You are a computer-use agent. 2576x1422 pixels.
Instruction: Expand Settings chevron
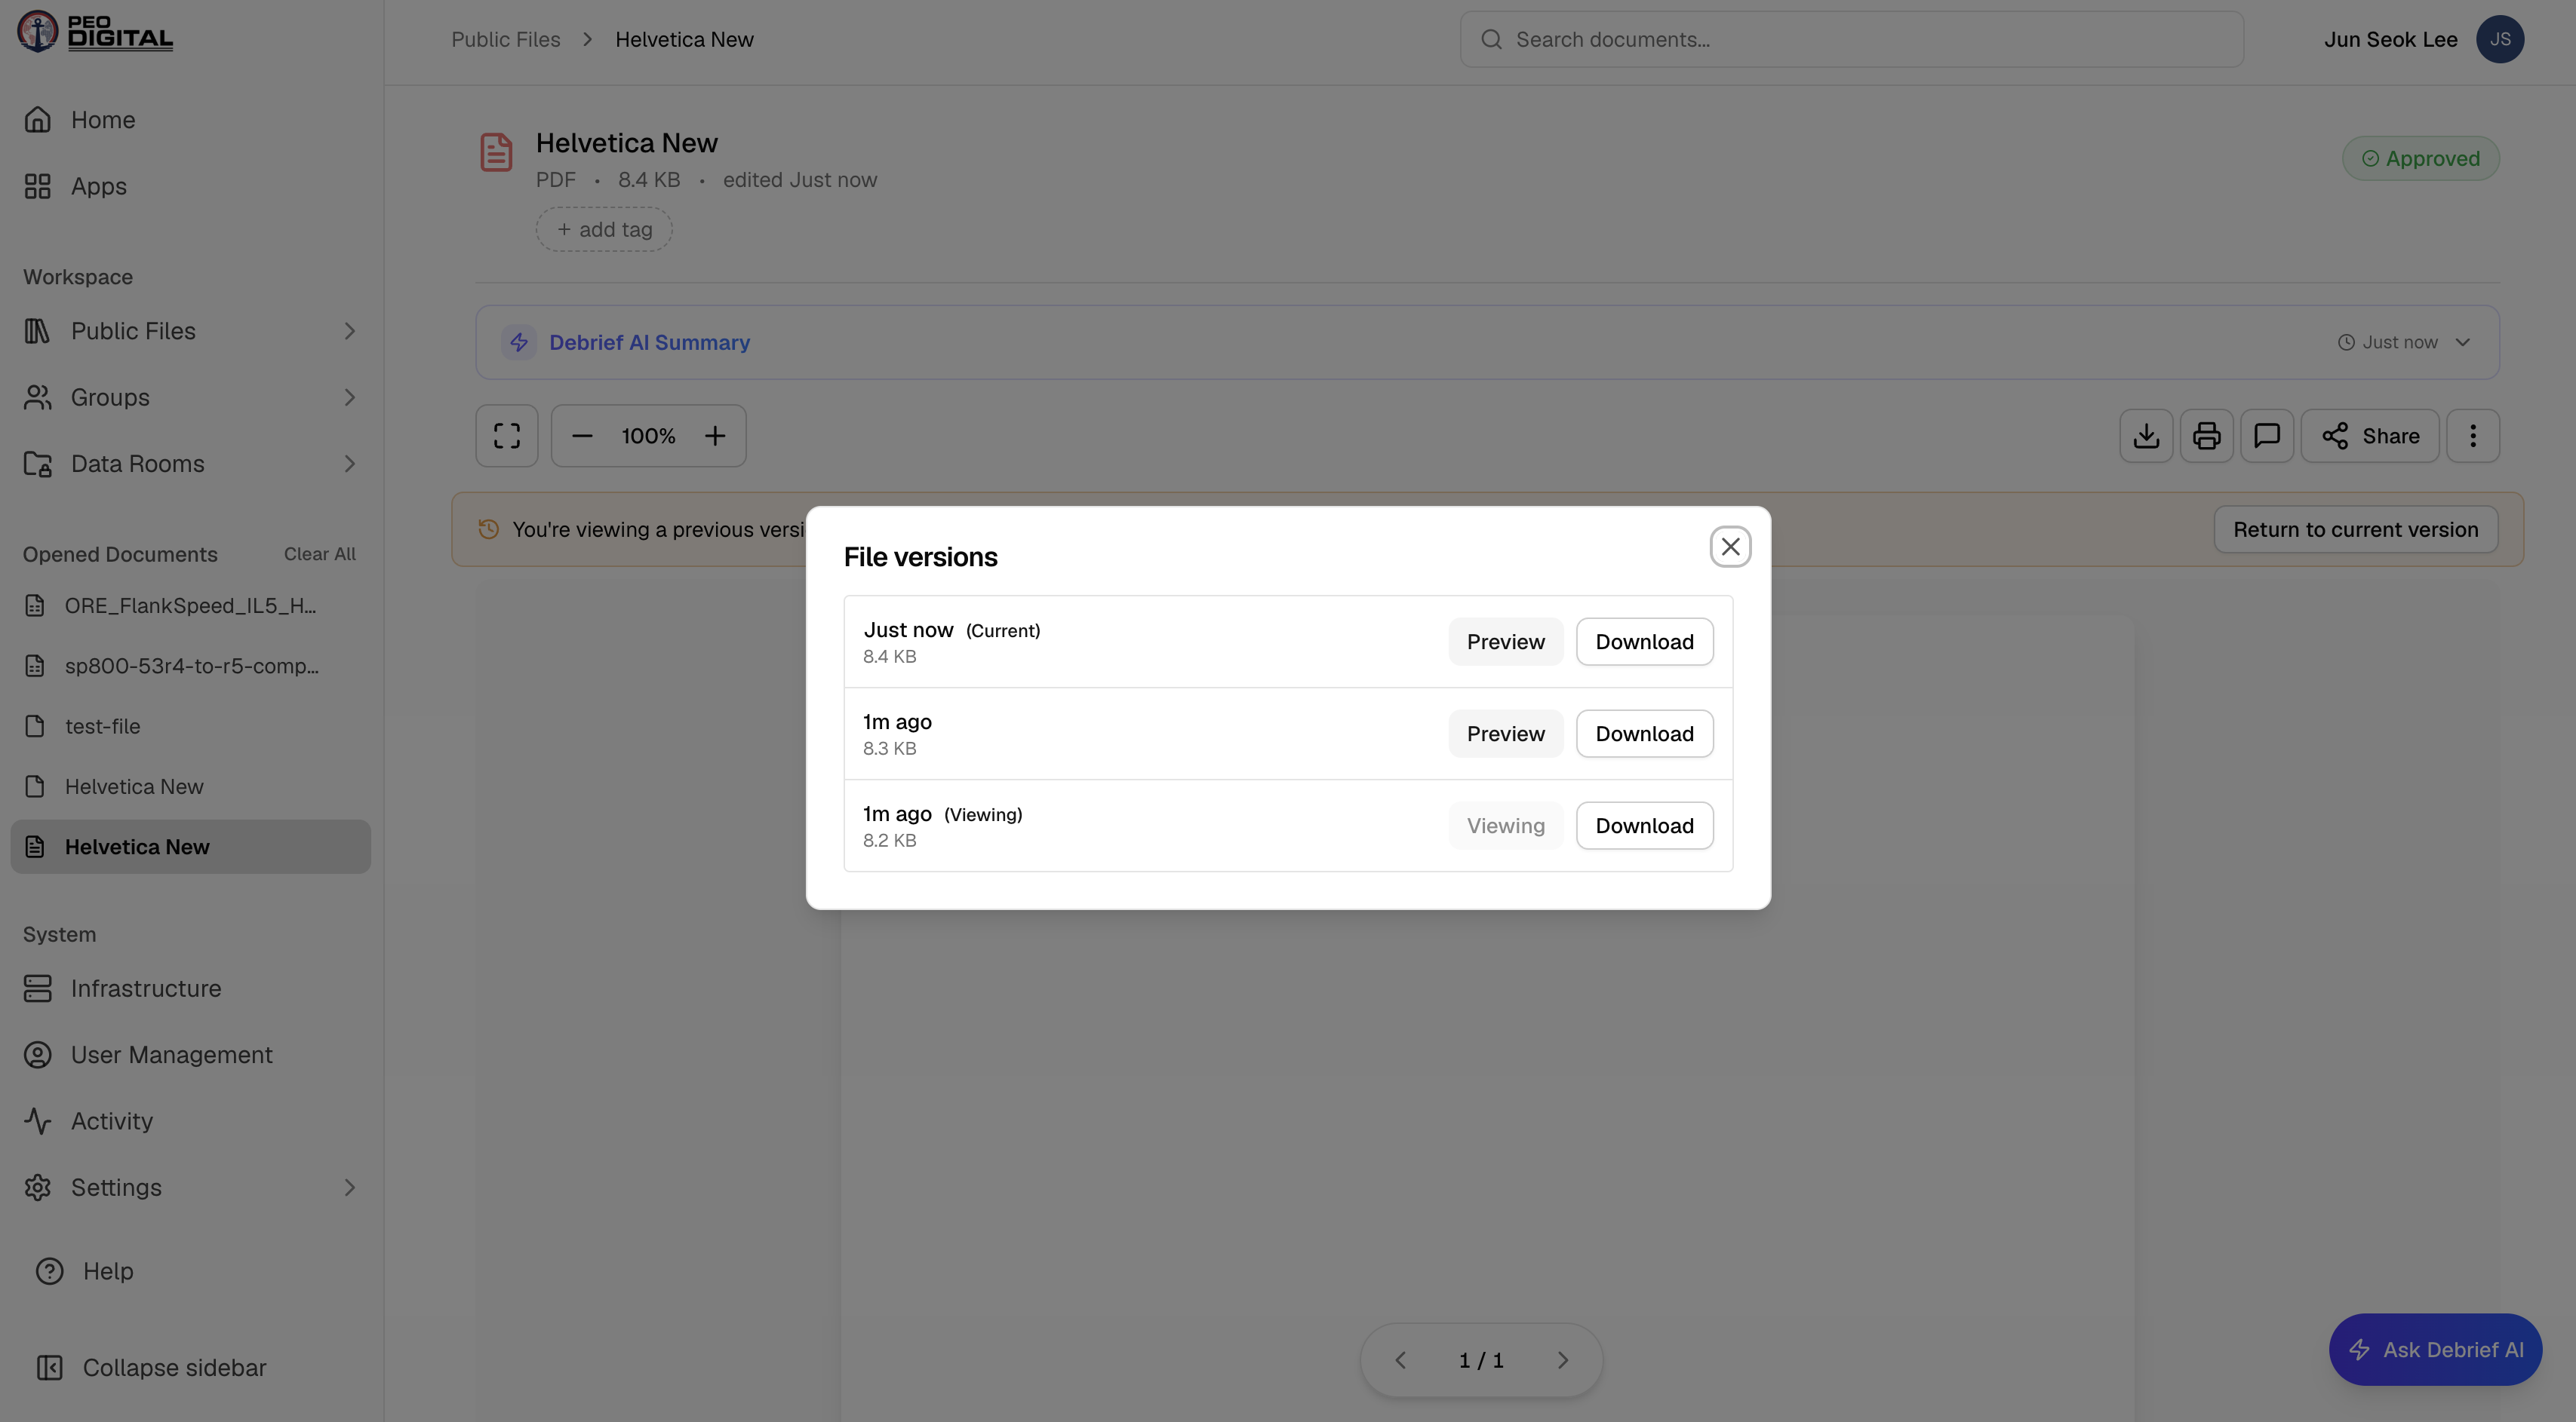click(x=349, y=1188)
